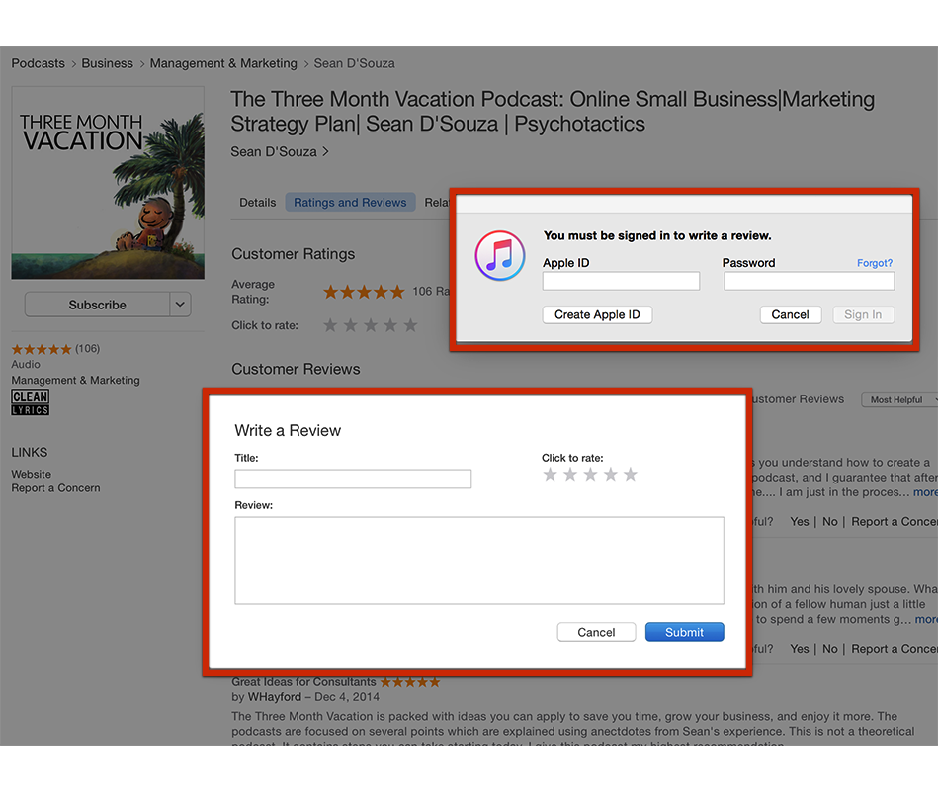This screenshot has height=791, width=938.
Task: Click the Sean D'Souza author link
Action: pos(274,152)
